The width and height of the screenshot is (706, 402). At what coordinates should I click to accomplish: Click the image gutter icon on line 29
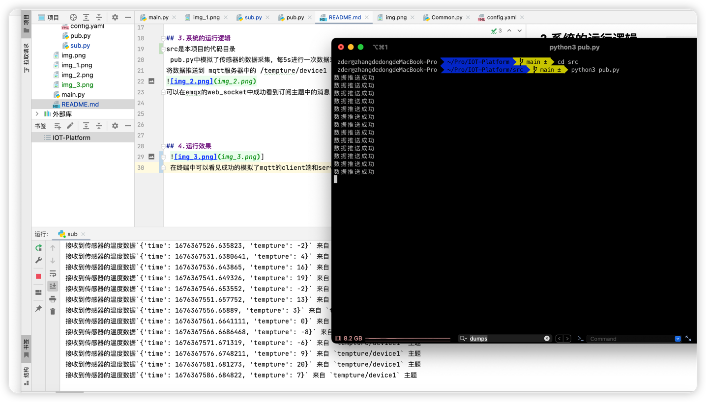coord(151,157)
